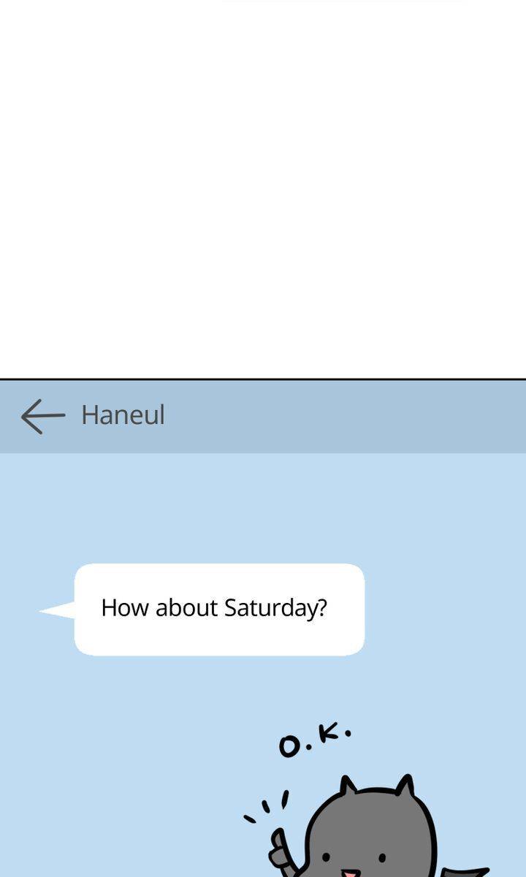
Task: Click the pointed tail of the message bubble
Action: coord(57,610)
